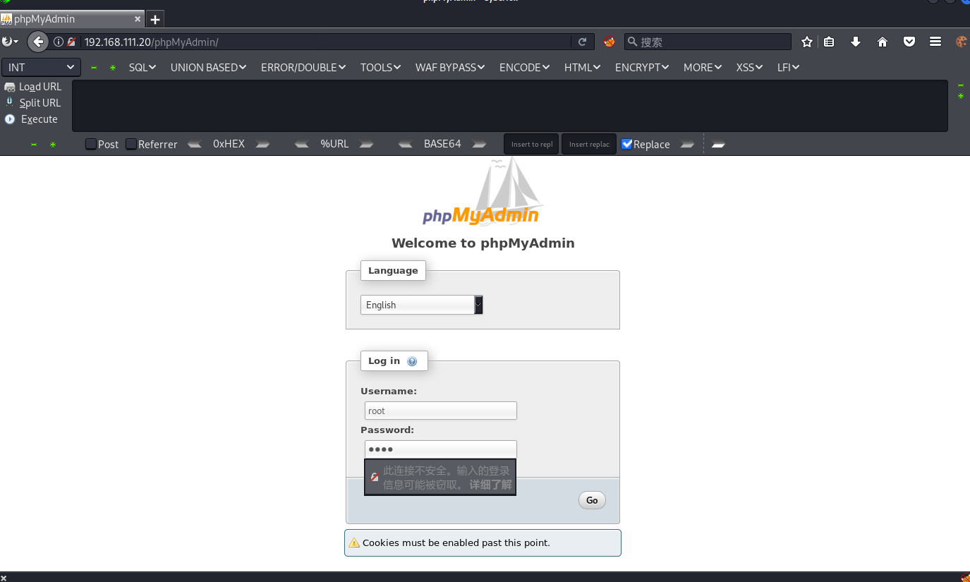
Task: Reload the current page
Action: pos(582,42)
